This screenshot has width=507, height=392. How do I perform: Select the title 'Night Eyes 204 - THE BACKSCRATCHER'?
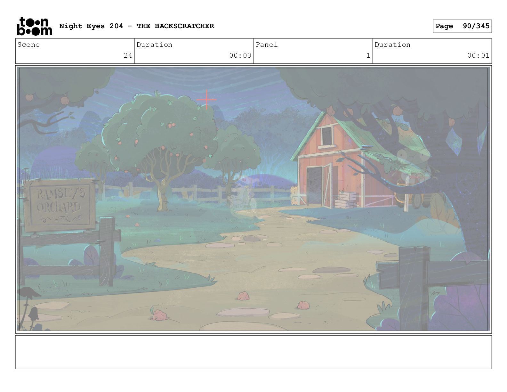point(137,26)
